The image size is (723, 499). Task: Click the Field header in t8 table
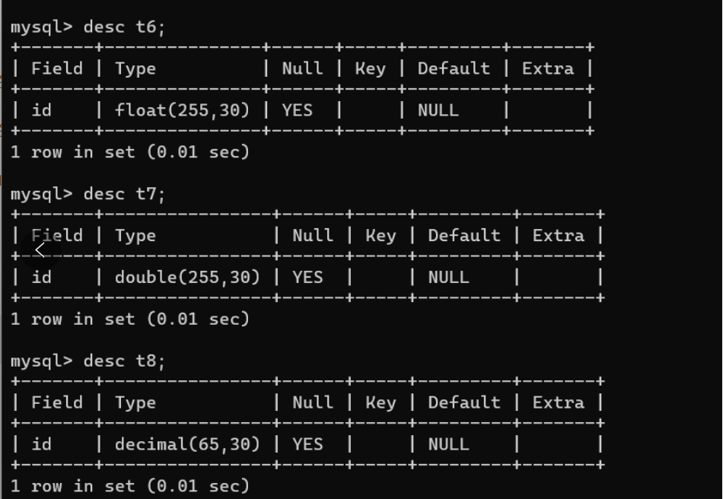coord(57,402)
